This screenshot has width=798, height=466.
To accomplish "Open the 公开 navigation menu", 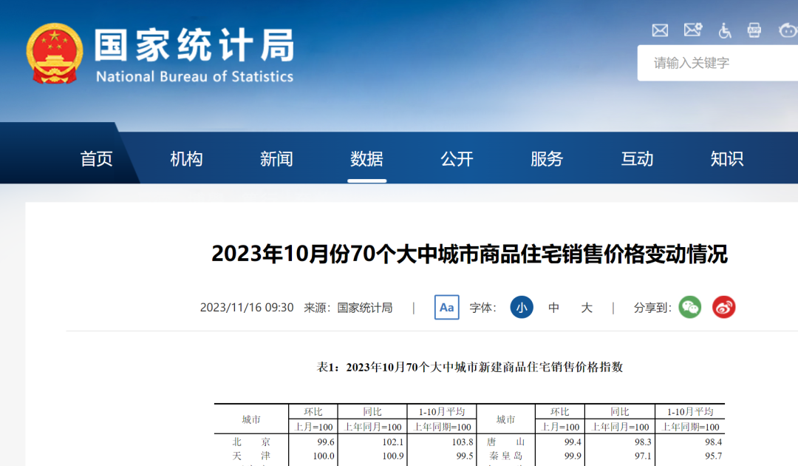I will point(457,158).
